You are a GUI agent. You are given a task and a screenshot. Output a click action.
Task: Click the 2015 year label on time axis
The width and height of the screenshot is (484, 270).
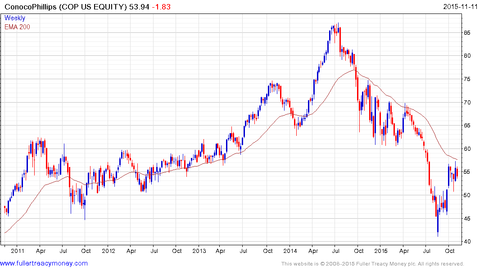pos(381,251)
